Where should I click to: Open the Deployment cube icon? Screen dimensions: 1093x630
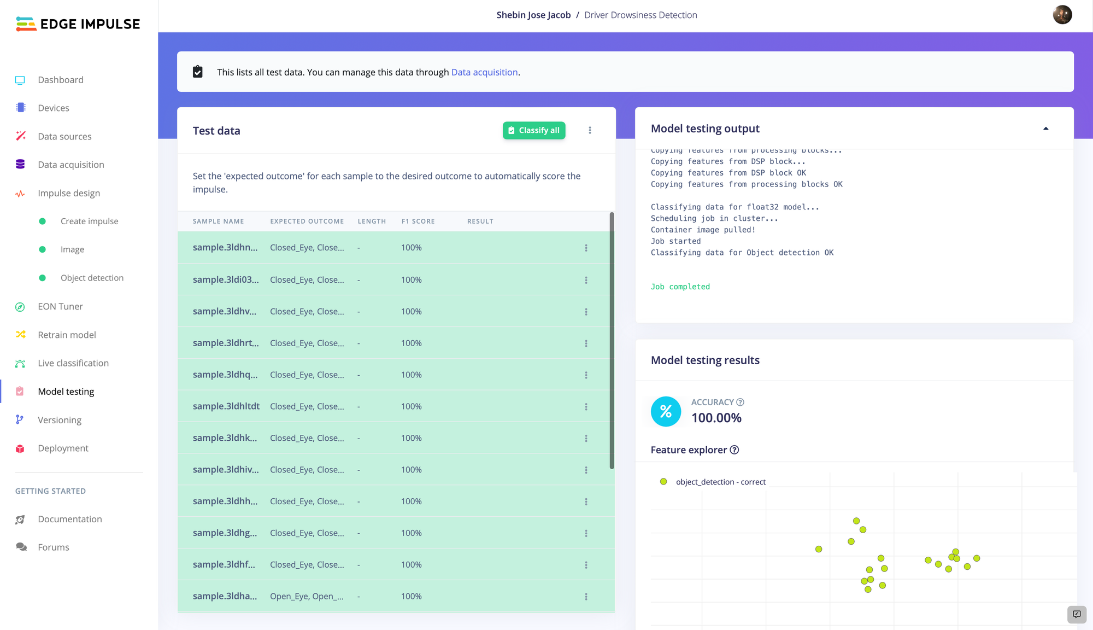coord(20,448)
